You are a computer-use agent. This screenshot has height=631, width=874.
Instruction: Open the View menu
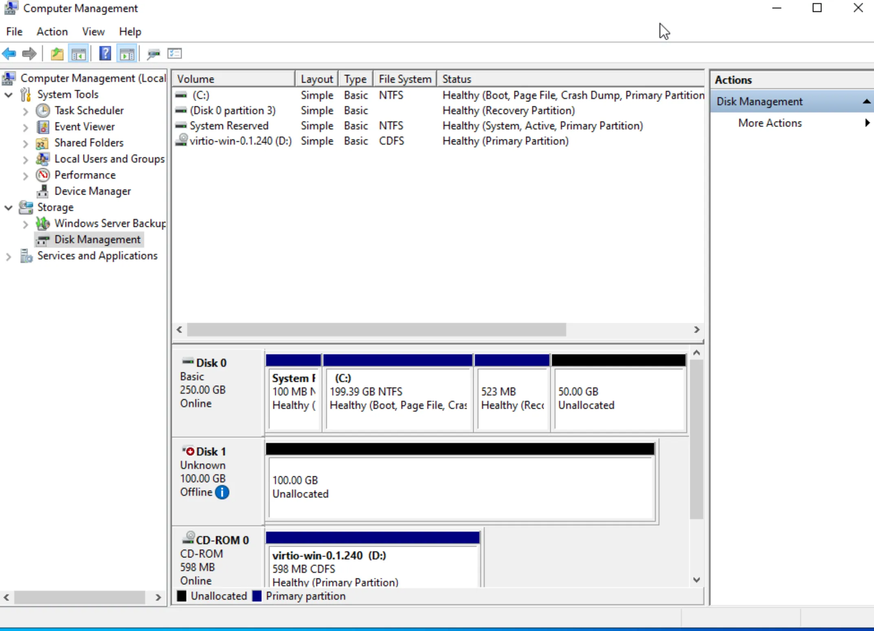tap(93, 31)
